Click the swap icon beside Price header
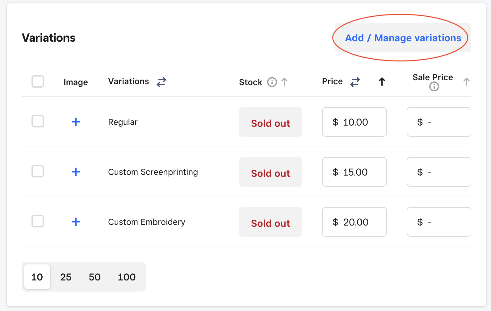The width and height of the screenshot is (491, 311). (355, 82)
